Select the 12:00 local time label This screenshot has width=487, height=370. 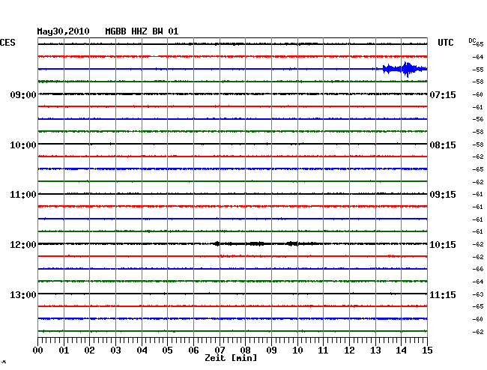[23, 245]
